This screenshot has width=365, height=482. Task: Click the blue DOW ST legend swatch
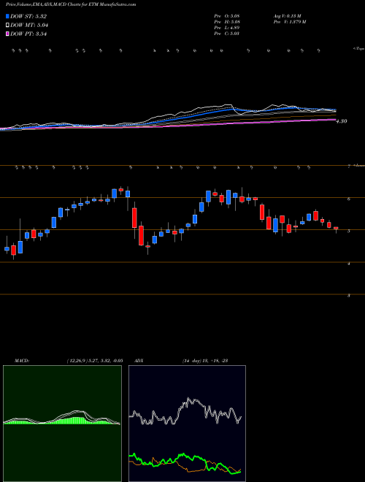pyautogui.click(x=7, y=16)
